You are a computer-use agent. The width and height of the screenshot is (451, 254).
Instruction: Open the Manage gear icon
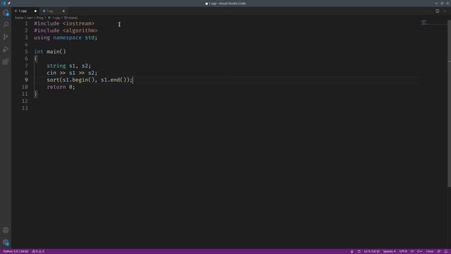[x=6, y=243]
